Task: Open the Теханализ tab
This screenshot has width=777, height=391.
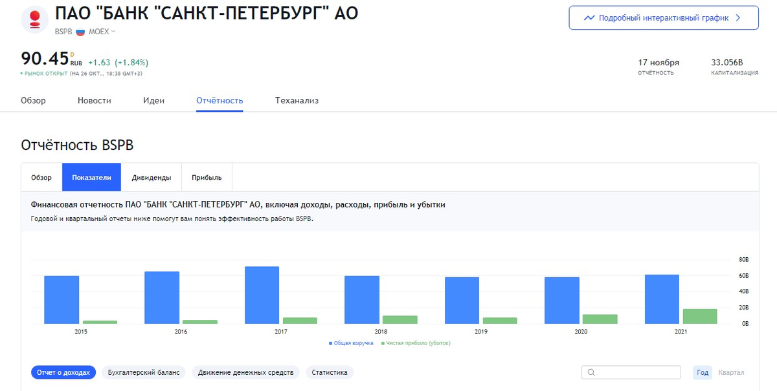Action: click(x=297, y=100)
